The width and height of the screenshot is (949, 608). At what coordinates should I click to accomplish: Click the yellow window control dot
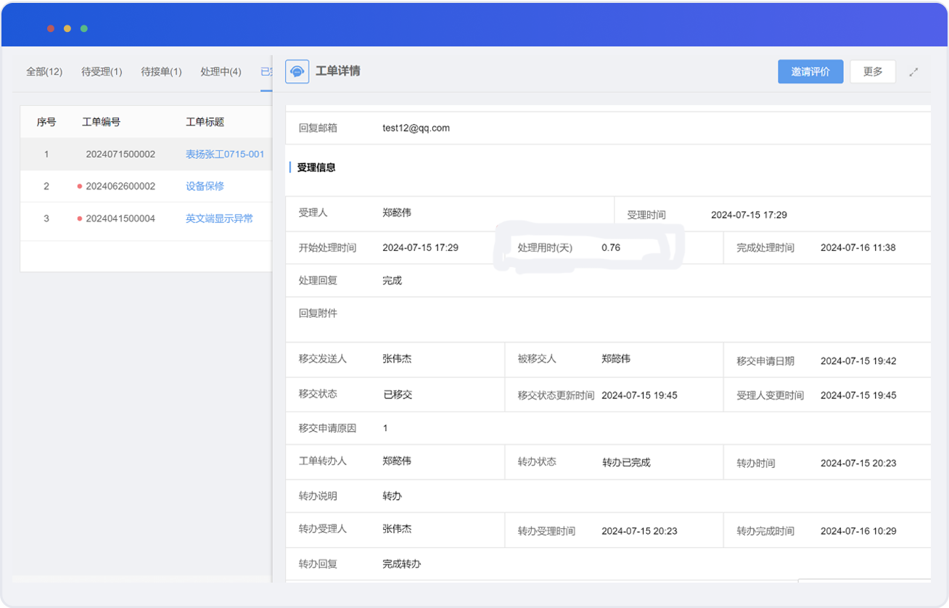coord(67,28)
